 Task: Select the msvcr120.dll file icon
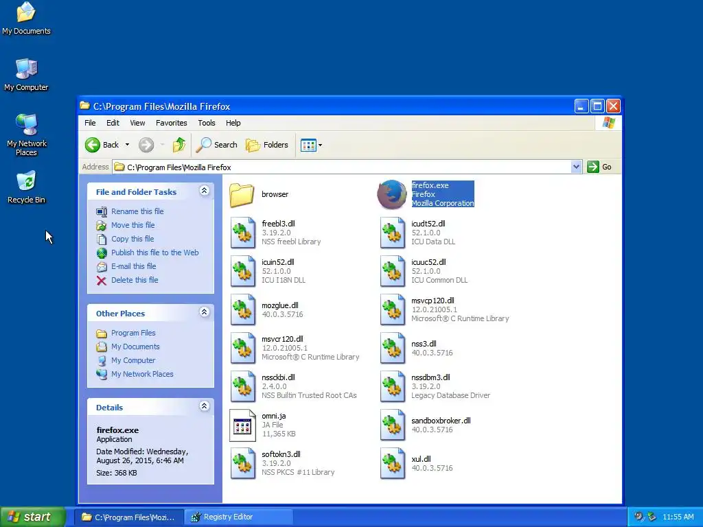(x=242, y=348)
